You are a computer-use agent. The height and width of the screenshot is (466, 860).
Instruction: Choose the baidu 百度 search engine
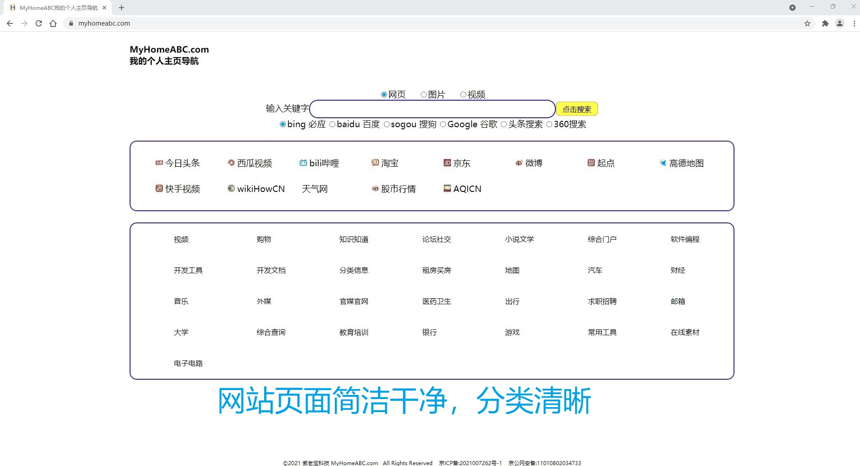pyautogui.click(x=332, y=124)
